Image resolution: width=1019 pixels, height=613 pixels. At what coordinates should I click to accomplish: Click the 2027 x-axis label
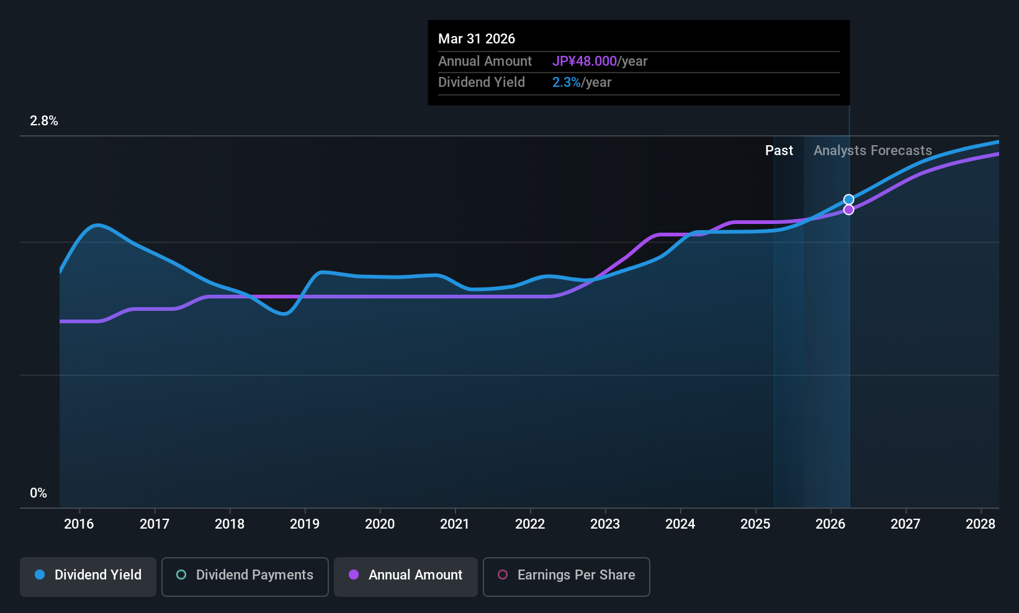(905, 524)
